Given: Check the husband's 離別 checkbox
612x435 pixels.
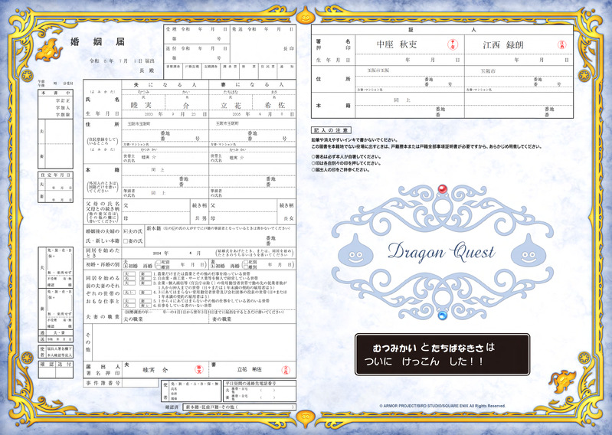Looking at the screenshot, I should [159, 267].
